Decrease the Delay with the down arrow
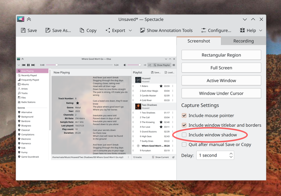 click(231, 157)
